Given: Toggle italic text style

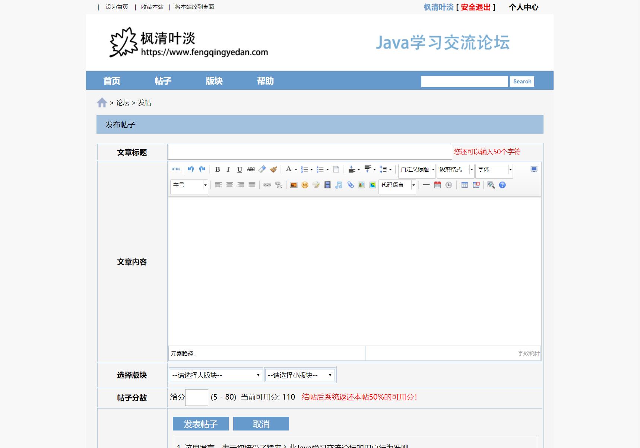Looking at the screenshot, I should point(228,169).
